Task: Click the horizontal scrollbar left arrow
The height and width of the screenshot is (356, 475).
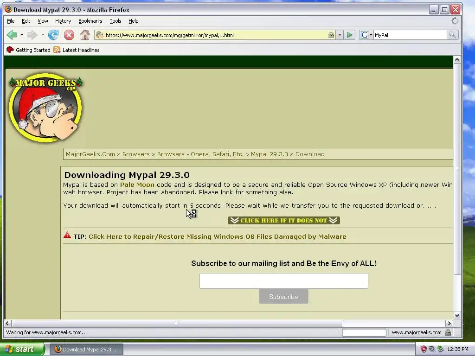Action: pos(7,323)
